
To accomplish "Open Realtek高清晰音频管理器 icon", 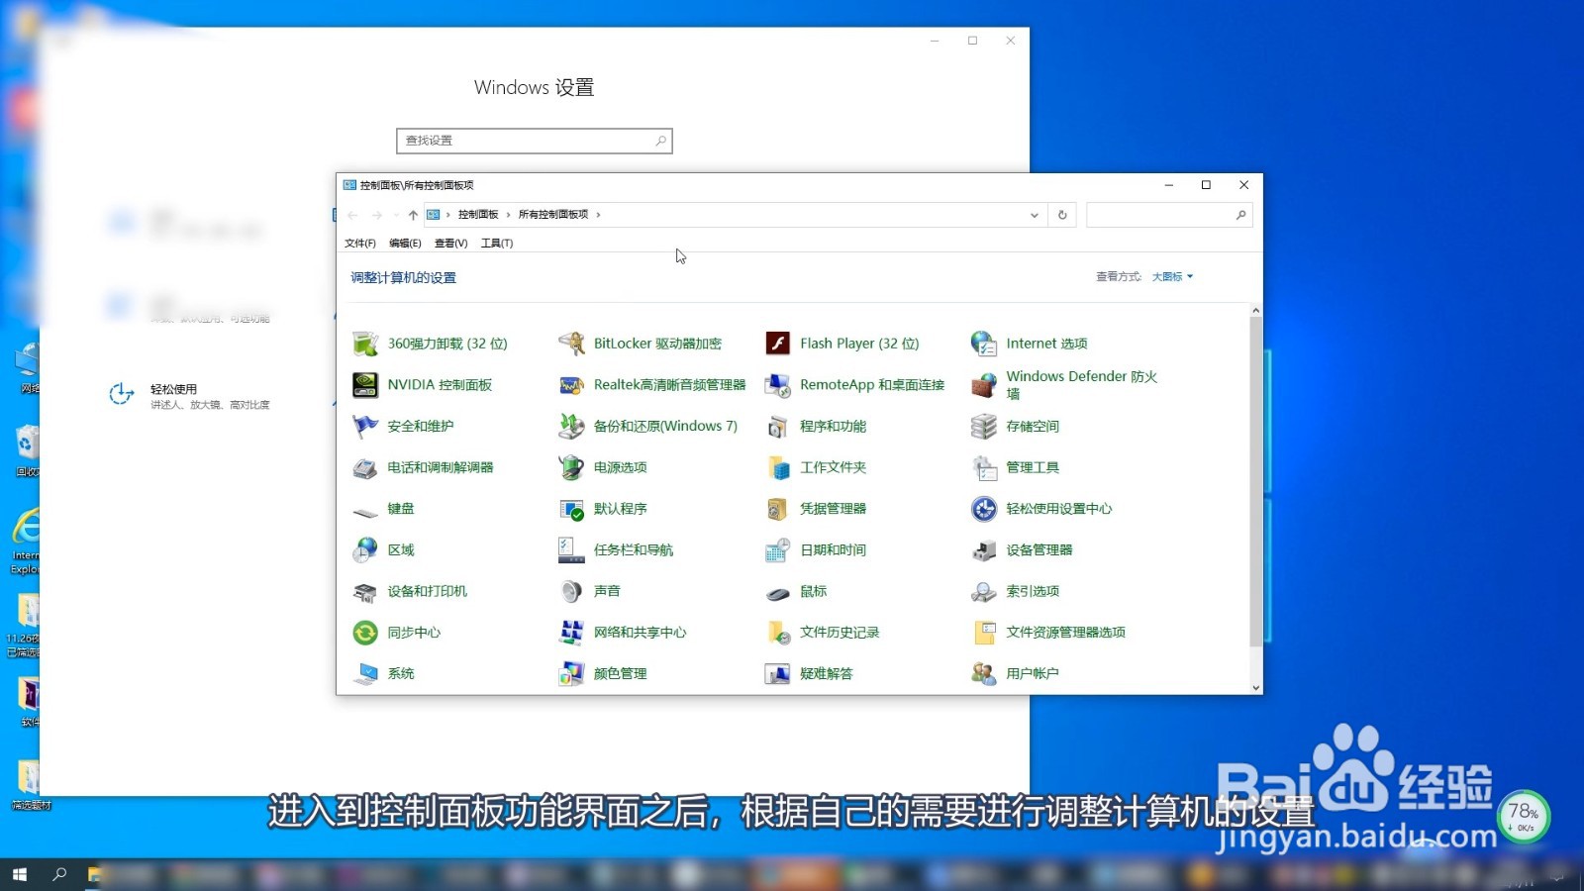I will [571, 385].
